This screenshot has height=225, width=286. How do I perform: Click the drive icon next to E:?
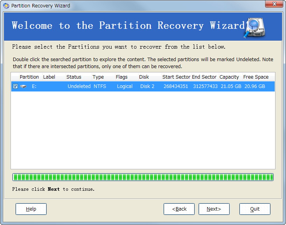click(23, 86)
